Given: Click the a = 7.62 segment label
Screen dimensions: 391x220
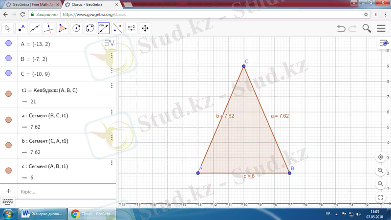Looking at the screenshot, I should [280, 116].
